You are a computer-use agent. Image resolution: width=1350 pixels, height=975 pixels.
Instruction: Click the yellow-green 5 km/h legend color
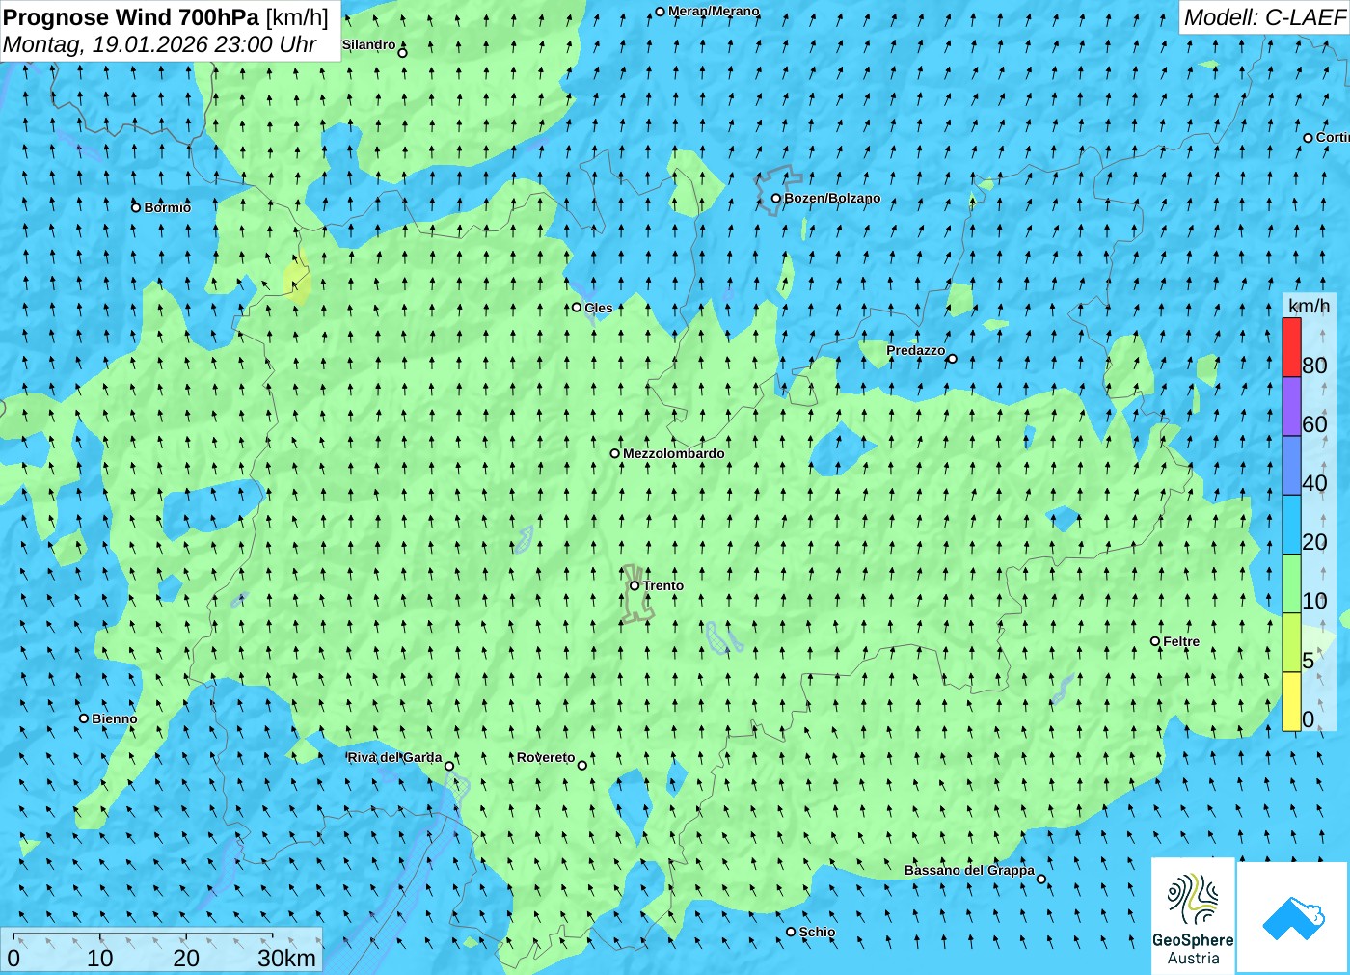coord(1291,642)
